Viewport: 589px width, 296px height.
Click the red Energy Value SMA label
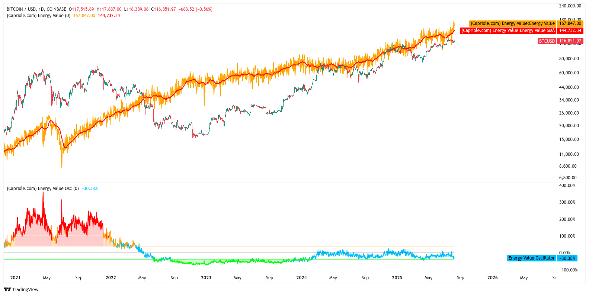click(x=508, y=30)
